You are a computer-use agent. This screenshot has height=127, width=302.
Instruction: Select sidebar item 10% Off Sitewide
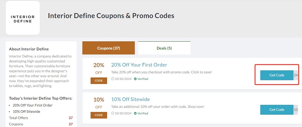(x=26, y=112)
